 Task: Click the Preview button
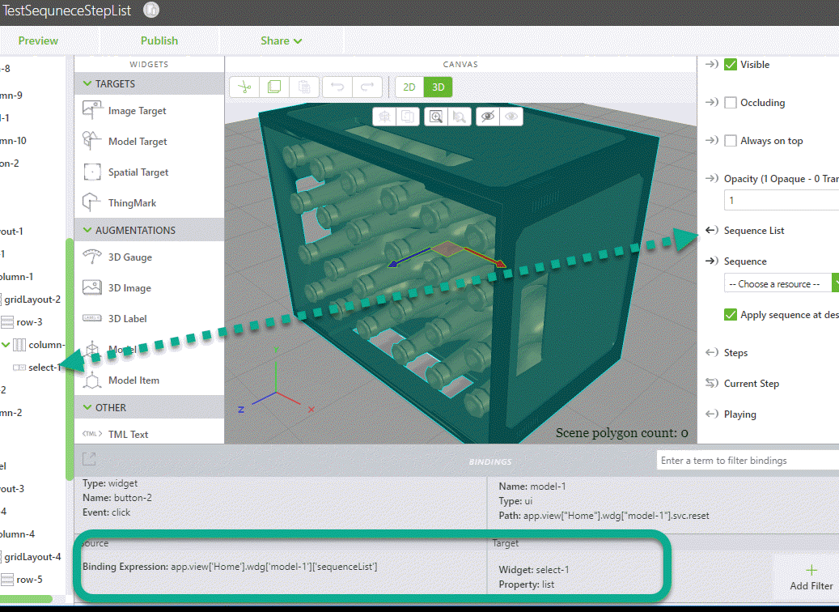pos(38,40)
